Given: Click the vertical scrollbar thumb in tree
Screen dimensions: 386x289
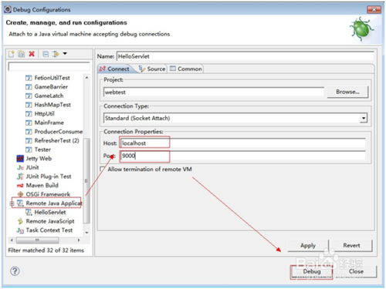Looking at the screenshot, I should [x=86, y=181].
